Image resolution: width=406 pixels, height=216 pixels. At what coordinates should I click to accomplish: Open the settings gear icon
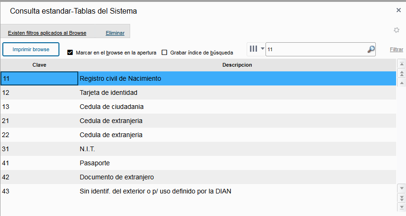click(397, 30)
